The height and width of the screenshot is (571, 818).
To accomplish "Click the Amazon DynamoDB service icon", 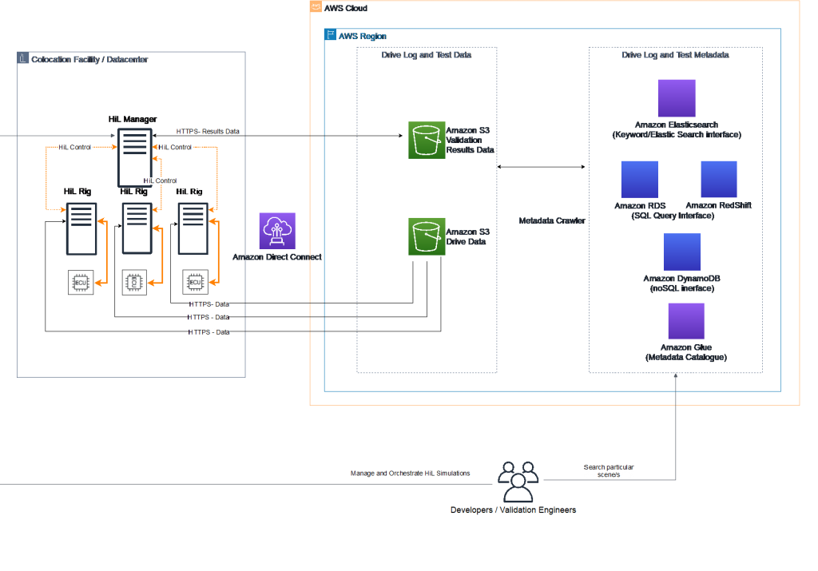I will (x=681, y=252).
